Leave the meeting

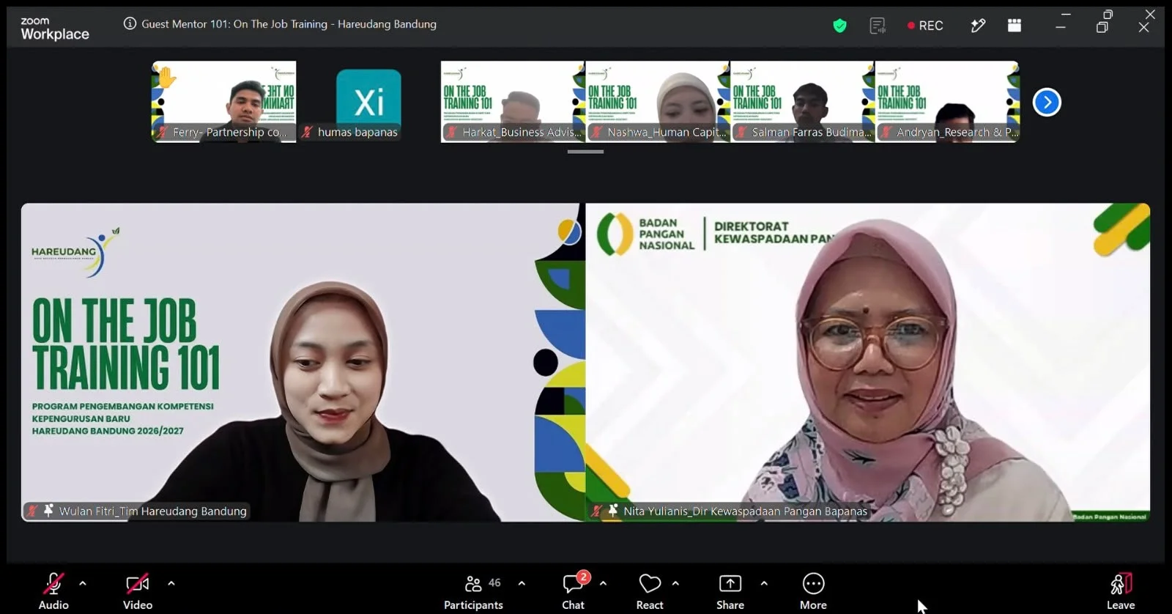tap(1121, 591)
